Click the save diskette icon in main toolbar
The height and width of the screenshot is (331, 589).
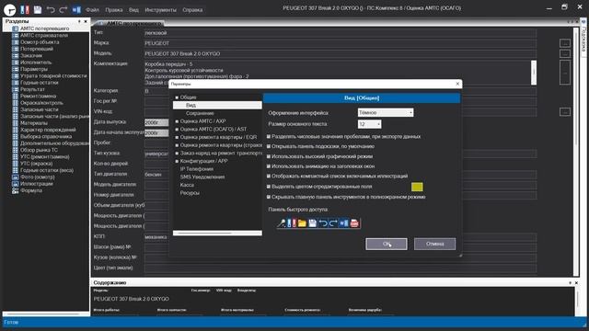tap(38, 9)
